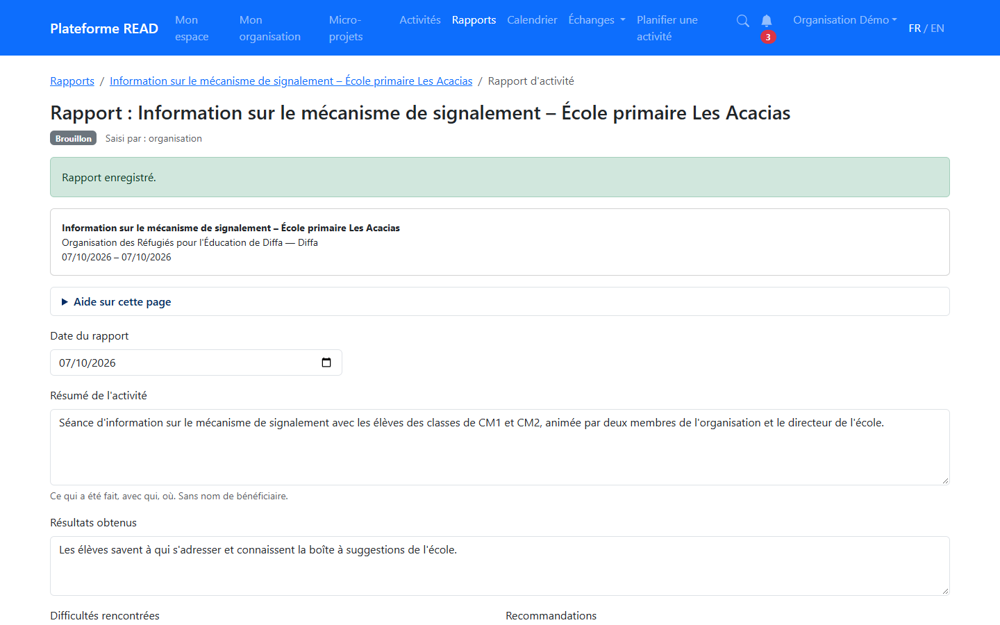
Task: Open Planifier une activité
Action: [667, 28]
